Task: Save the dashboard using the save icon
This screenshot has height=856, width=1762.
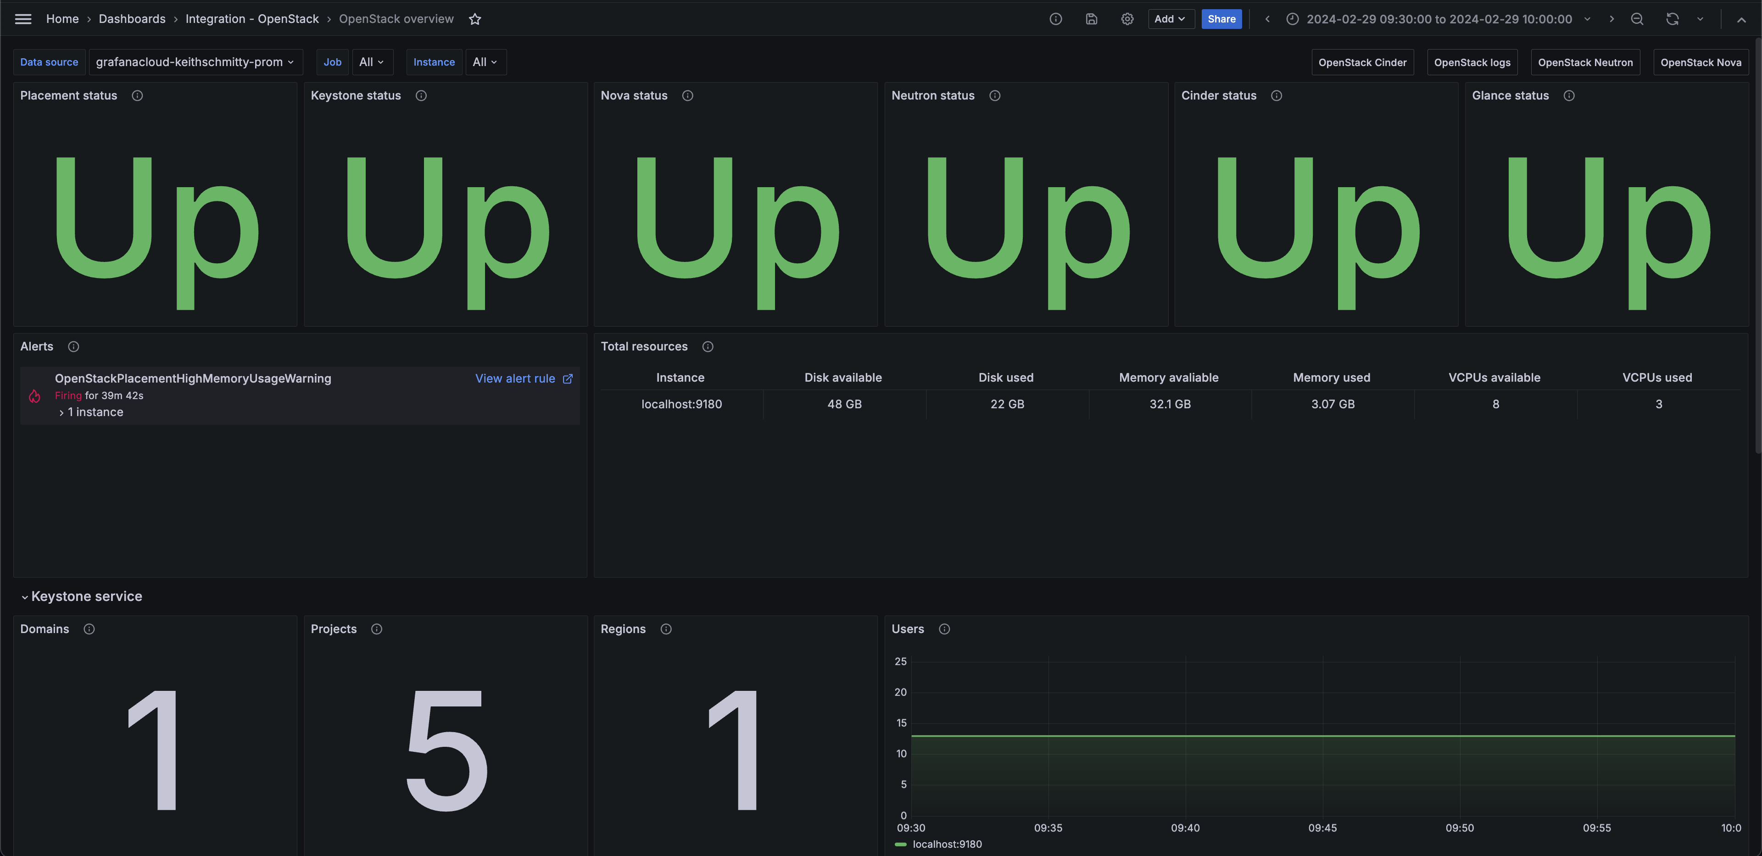Action: pos(1091,18)
